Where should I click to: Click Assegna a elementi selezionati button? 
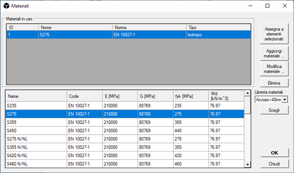click(274, 34)
